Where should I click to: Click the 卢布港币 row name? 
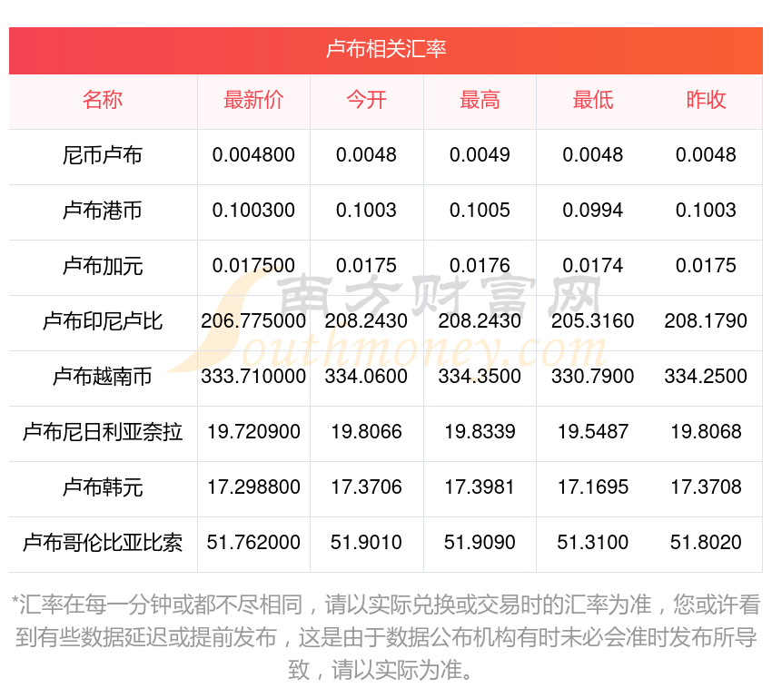tap(103, 211)
